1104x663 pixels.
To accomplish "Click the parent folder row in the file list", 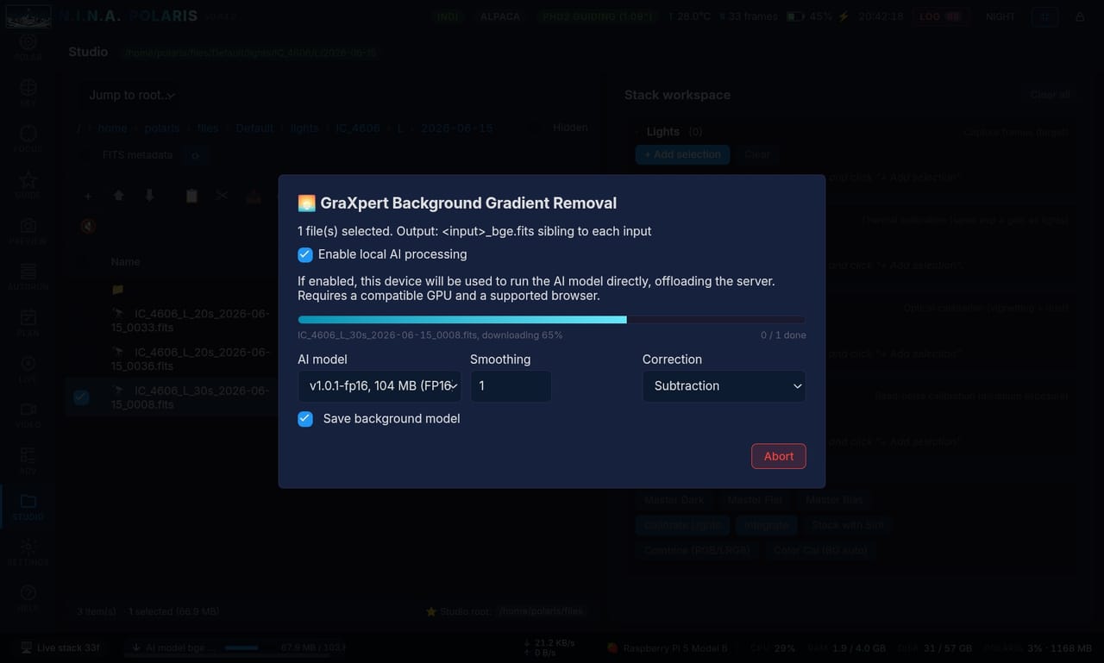I will click(172, 290).
